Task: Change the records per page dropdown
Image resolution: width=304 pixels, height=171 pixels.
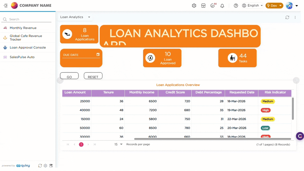Action: [118, 144]
